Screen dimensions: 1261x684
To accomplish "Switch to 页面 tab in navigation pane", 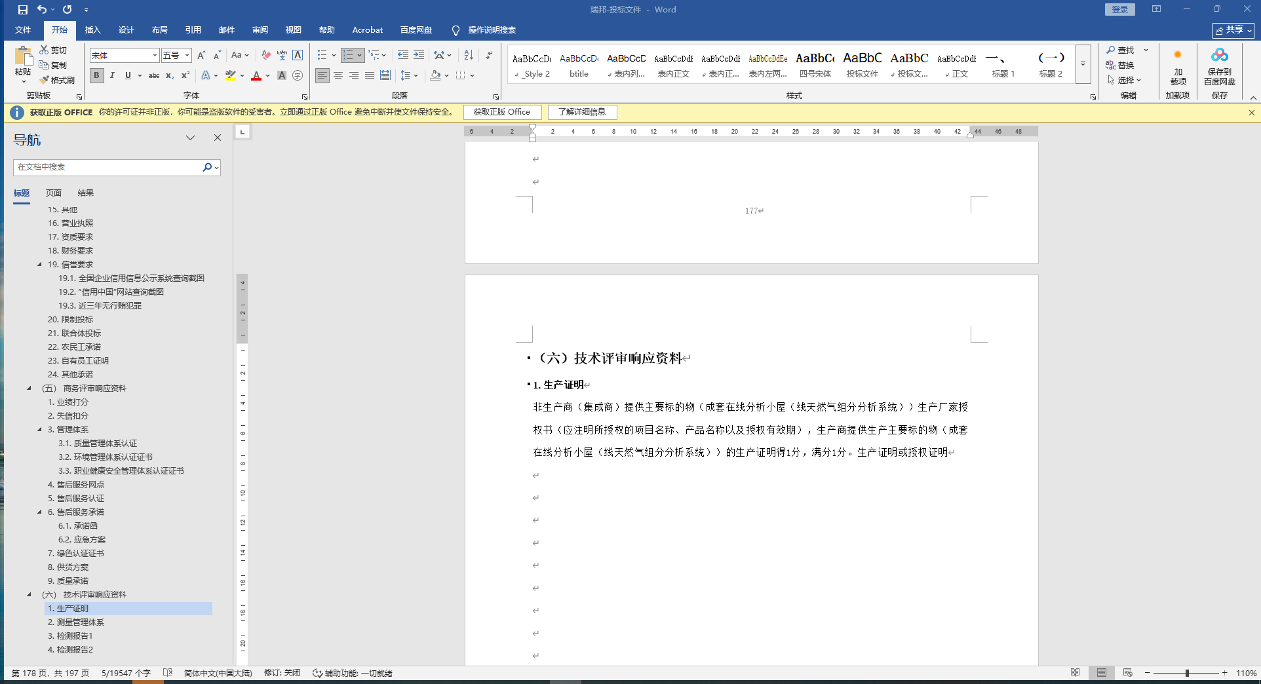I will point(54,193).
